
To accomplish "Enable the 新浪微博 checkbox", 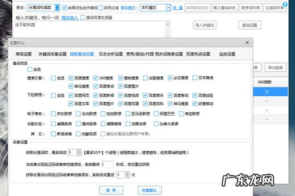I will 54,134.
